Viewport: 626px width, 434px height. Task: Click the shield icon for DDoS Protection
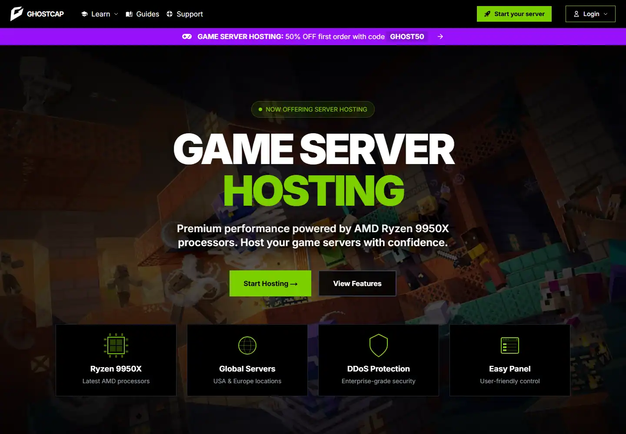(x=379, y=345)
